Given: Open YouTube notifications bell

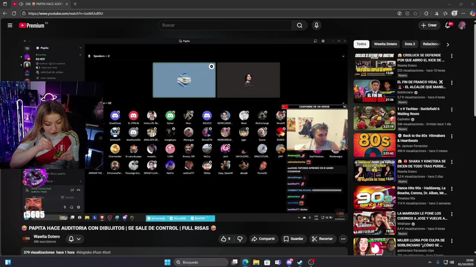Looking at the screenshot, I should (x=448, y=25).
